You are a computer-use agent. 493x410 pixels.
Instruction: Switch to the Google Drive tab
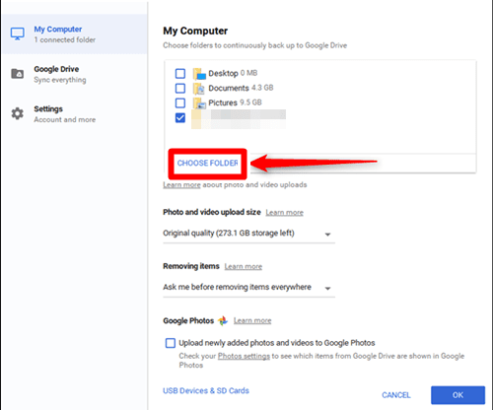click(x=74, y=74)
